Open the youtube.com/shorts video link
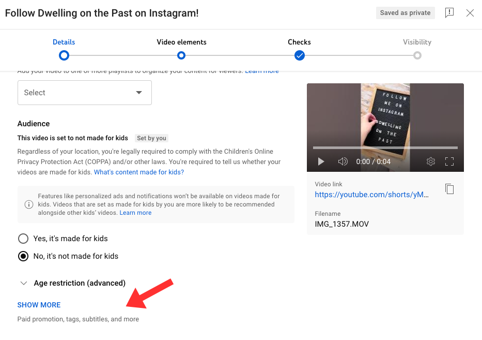 371,195
